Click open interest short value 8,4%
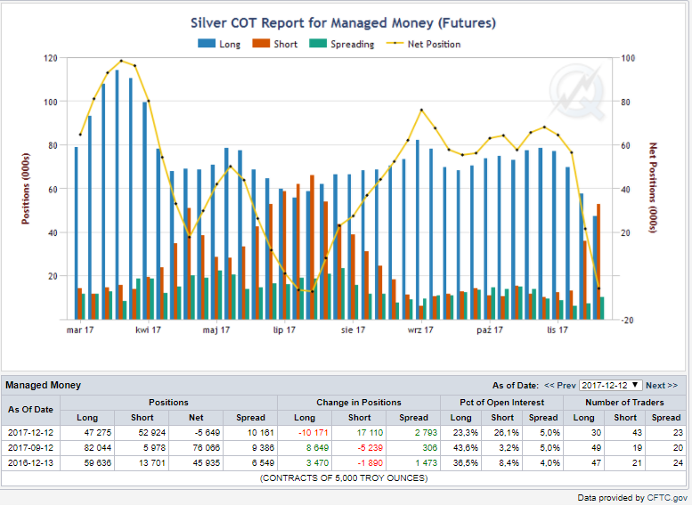The width and height of the screenshot is (692, 506). 509,462
